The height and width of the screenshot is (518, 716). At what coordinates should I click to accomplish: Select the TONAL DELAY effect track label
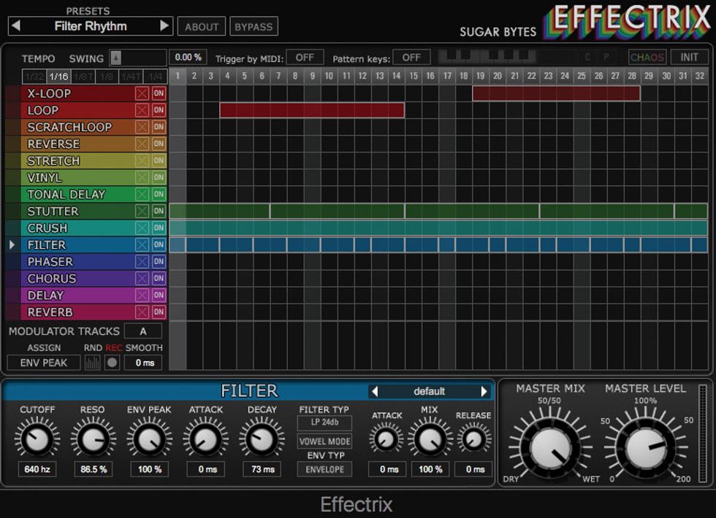click(x=66, y=195)
